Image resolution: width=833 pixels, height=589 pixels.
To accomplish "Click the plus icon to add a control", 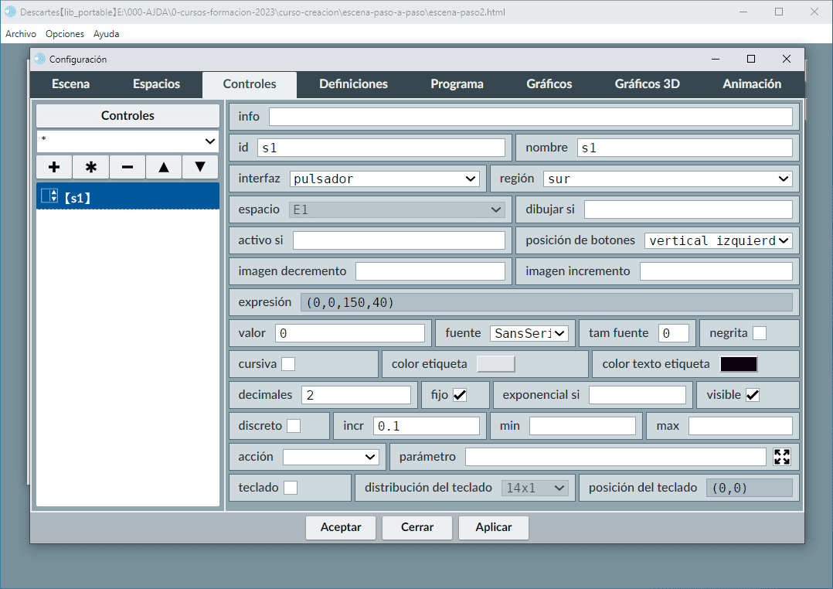I will (54, 167).
